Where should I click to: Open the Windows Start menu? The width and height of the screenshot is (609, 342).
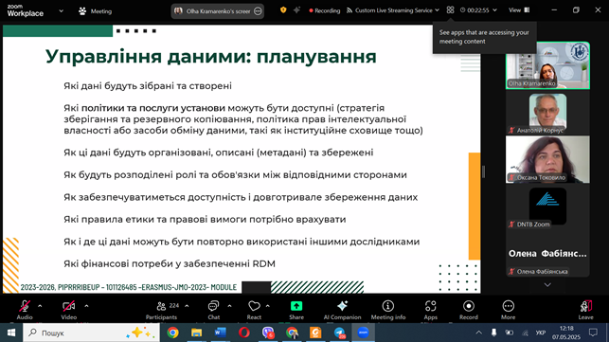[x=10, y=333]
